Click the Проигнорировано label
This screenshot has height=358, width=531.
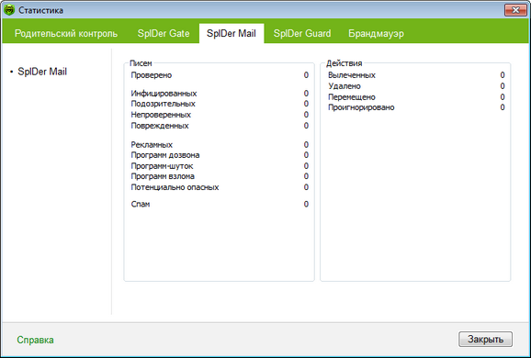point(361,107)
